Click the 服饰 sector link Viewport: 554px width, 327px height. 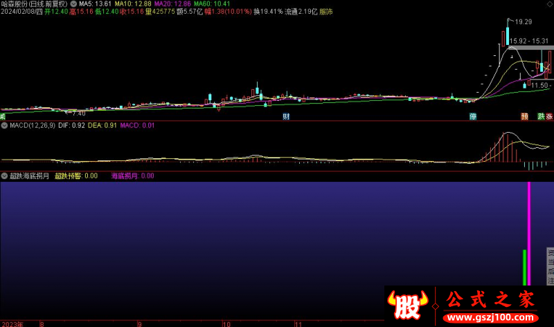coord(325,12)
